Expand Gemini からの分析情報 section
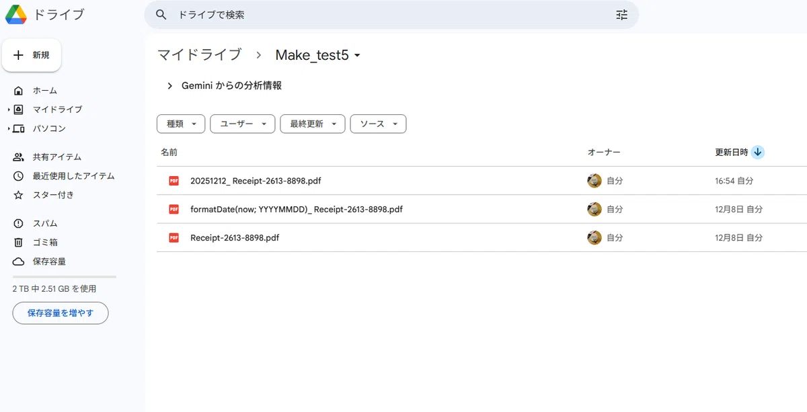This screenshot has width=807, height=412. click(x=225, y=85)
